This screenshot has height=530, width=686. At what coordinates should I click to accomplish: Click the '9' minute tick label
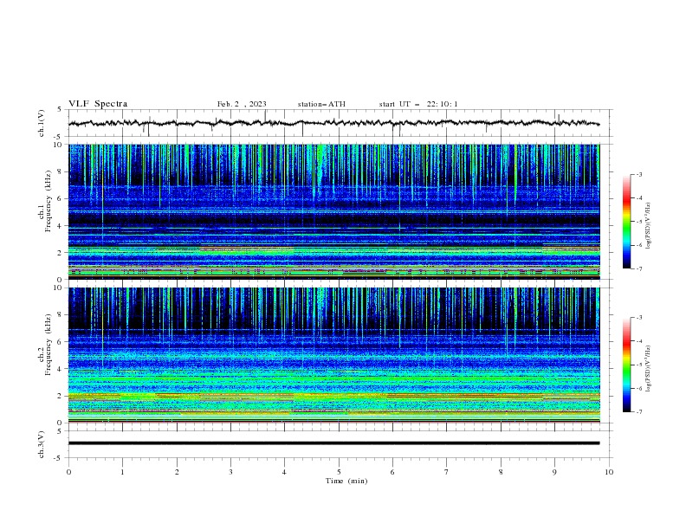click(x=554, y=472)
